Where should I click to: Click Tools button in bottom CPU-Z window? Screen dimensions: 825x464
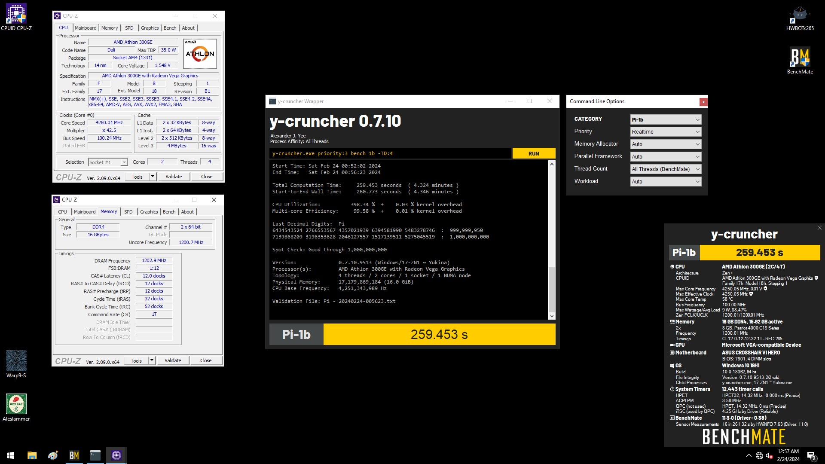coord(136,360)
